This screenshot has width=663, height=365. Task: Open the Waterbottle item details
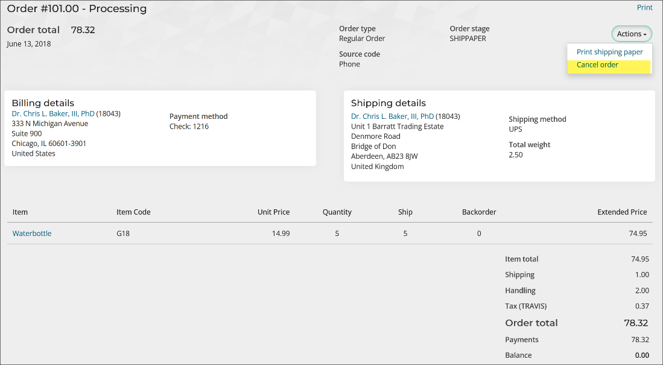click(31, 233)
